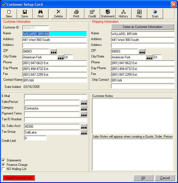Open the SalesPerson lookup button

(x=84, y=103)
